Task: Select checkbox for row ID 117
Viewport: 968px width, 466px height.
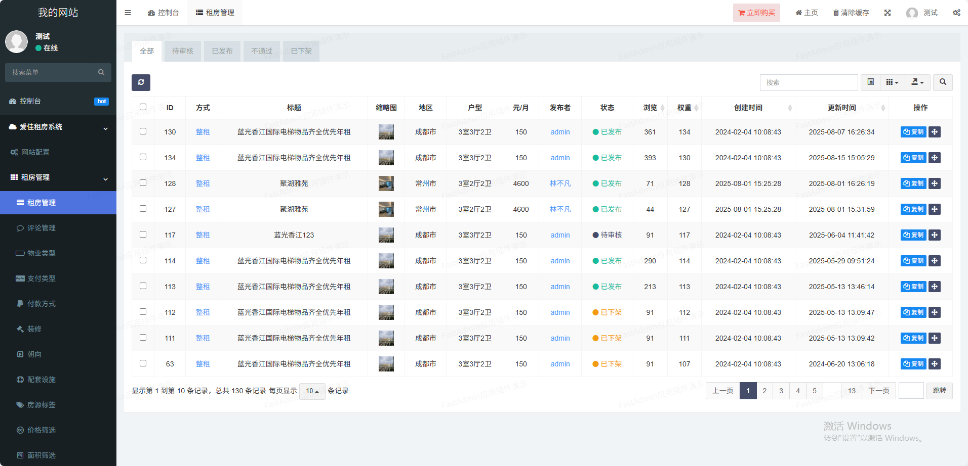Action: [x=143, y=235]
